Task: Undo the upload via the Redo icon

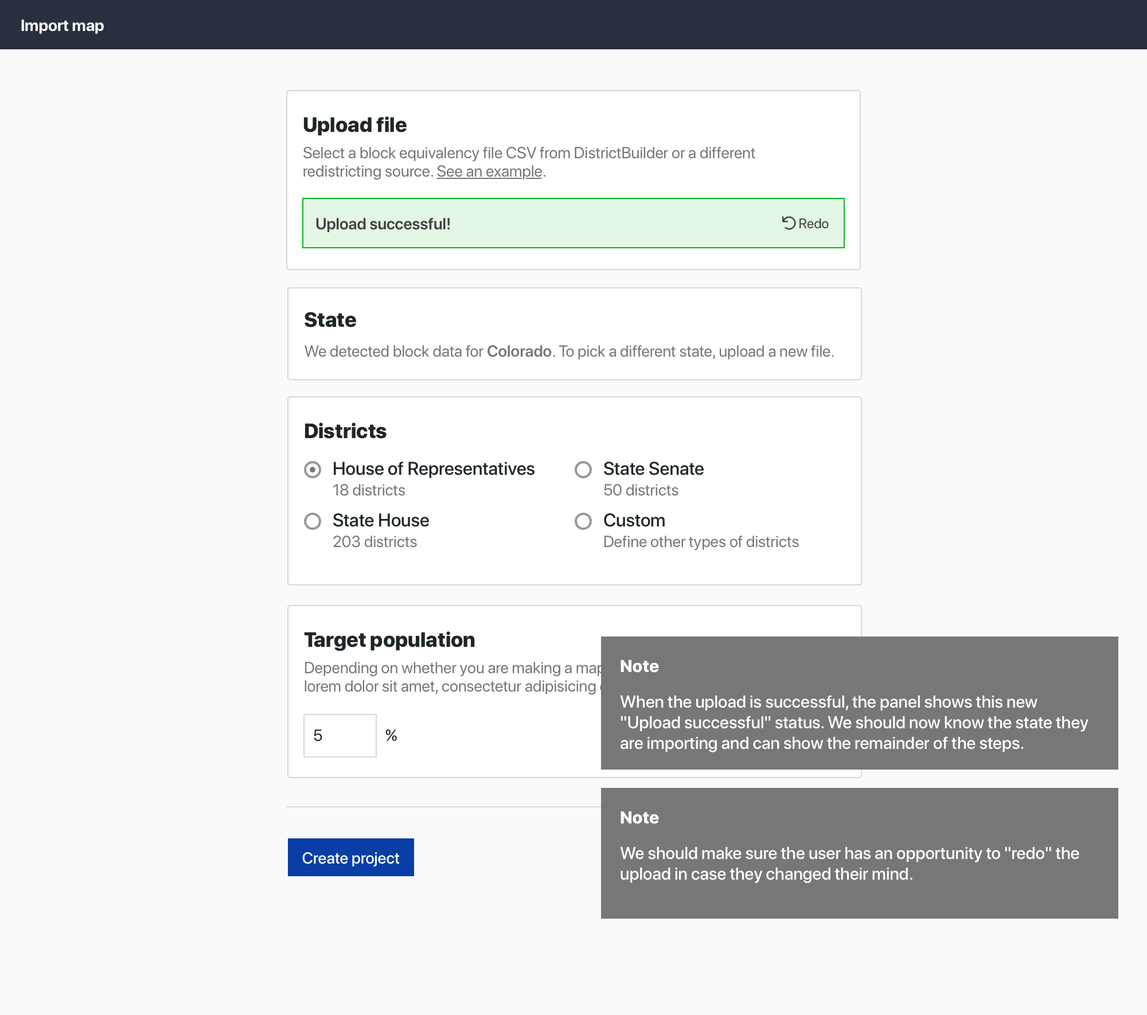Action: coord(788,224)
